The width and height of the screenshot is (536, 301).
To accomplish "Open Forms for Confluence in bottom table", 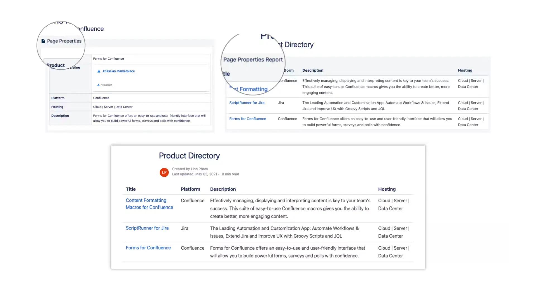I will point(148,248).
